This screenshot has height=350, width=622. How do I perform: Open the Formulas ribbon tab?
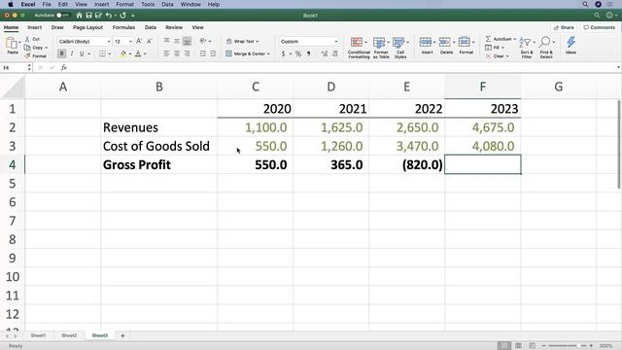(x=123, y=27)
